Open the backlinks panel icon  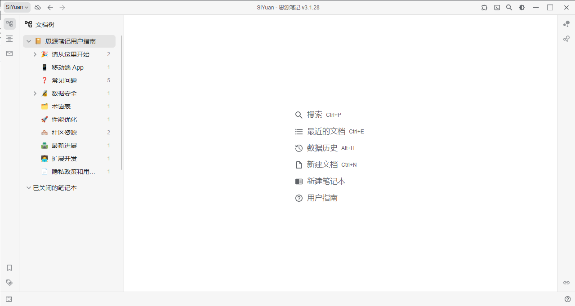tap(566, 283)
